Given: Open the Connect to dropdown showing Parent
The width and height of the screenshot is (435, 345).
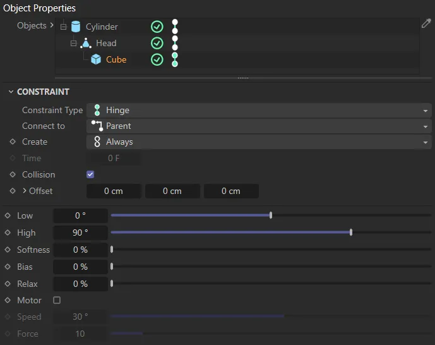Looking at the screenshot, I should [259, 126].
